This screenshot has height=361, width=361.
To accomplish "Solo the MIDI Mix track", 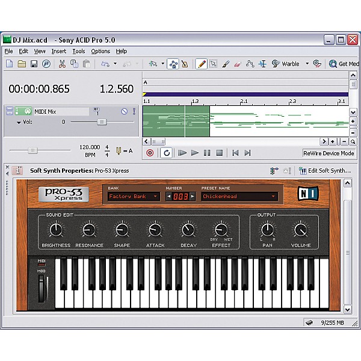I will click(x=134, y=111).
